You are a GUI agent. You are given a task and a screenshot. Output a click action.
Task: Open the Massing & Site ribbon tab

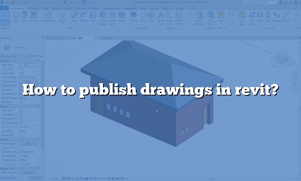click(x=112, y=8)
